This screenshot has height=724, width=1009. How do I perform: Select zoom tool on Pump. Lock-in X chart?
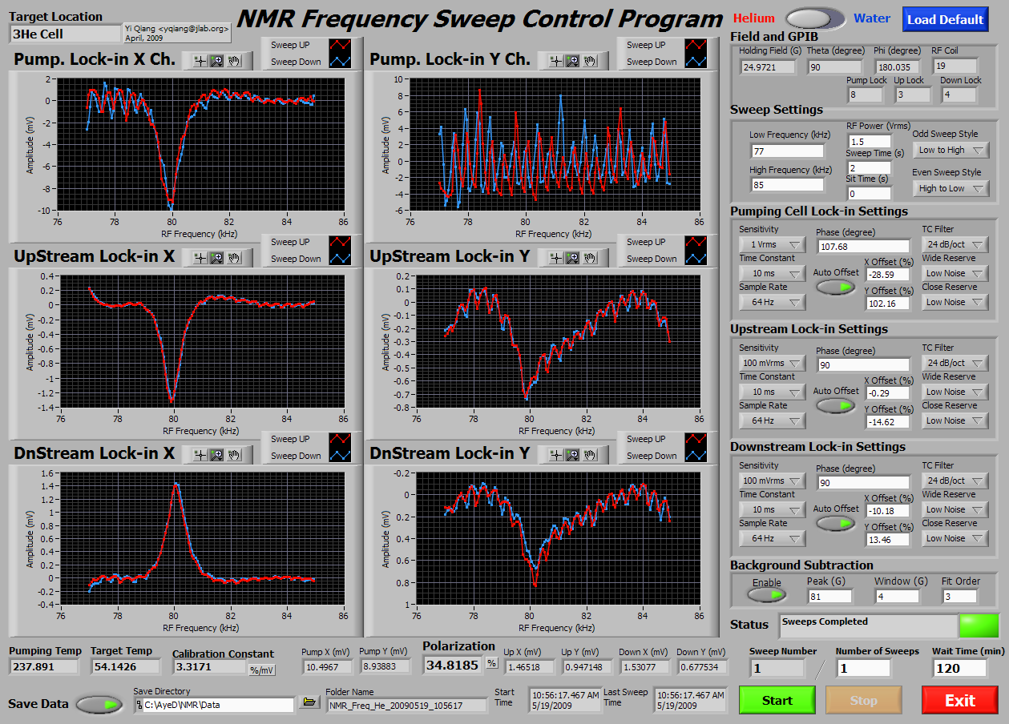pyautogui.click(x=216, y=60)
